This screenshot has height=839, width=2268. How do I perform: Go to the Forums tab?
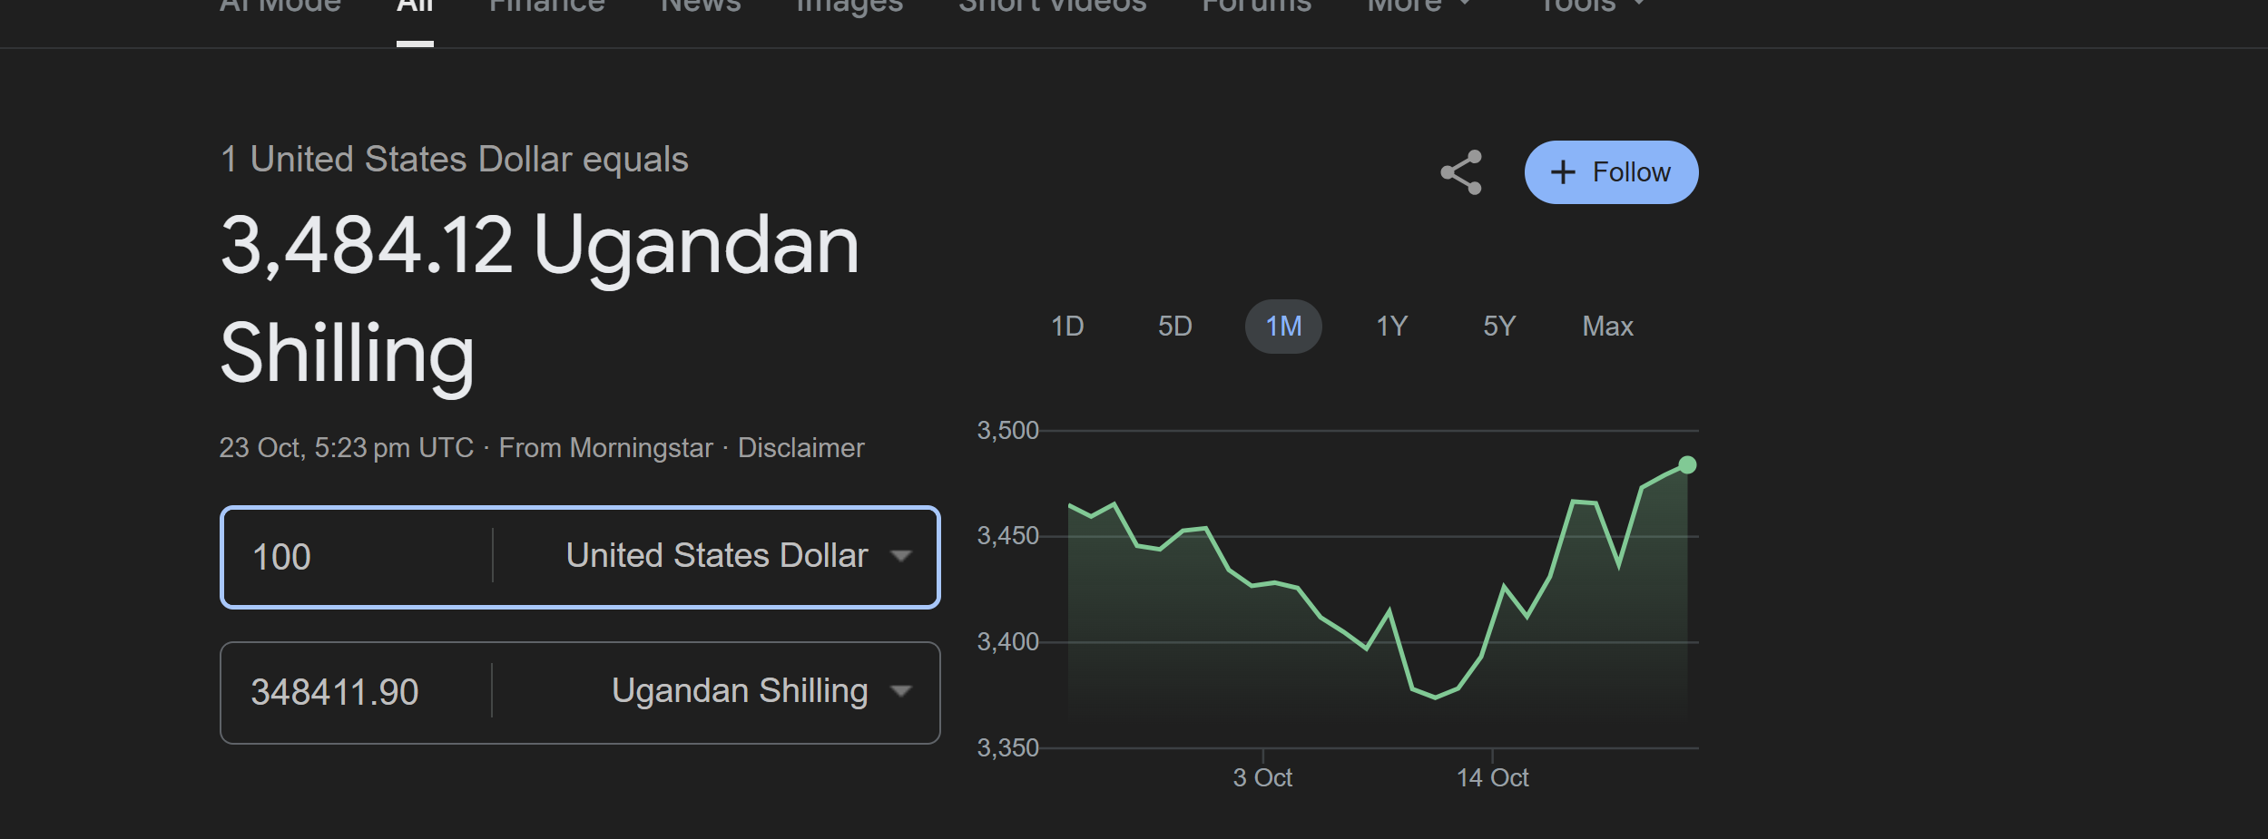(x=1256, y=5)
